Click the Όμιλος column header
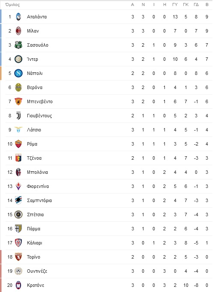The image size is (215, 292). tap(12, 5)
